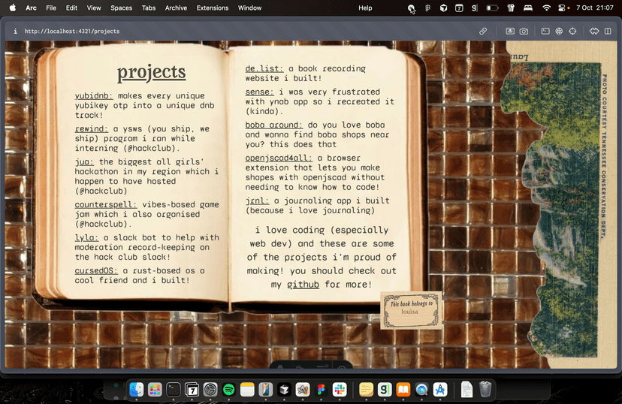
Task: Open the github link
Action: tap(303, 285)
